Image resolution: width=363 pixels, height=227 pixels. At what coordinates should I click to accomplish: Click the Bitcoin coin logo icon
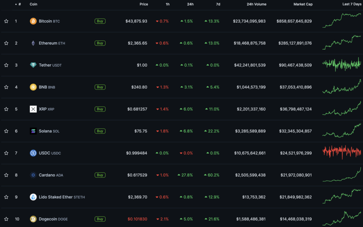(33, 21)
